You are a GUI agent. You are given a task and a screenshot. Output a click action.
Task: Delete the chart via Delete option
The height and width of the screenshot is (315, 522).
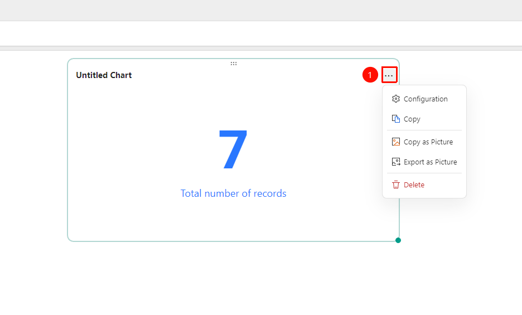424,185
